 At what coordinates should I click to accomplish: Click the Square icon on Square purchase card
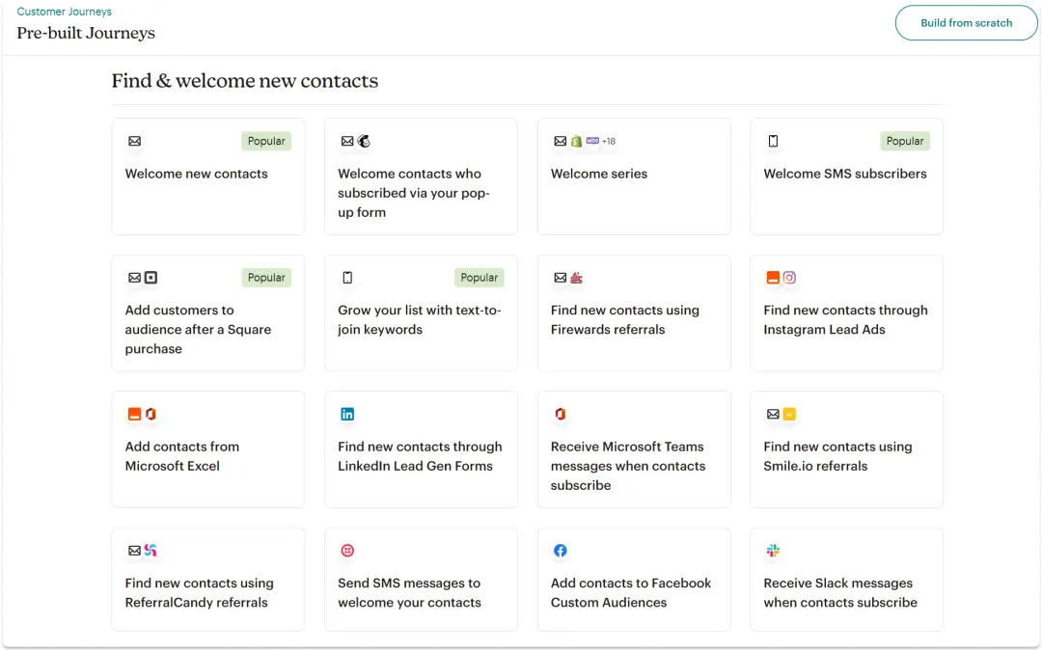151,278
